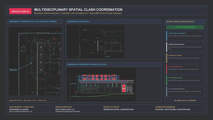This screenshot has height=120, width=213.
Task: Click the PLAN (#1) • SECTION (#2) • ELEVATION (#3) text
Action: pyautogui.click(x=173, y=109)
